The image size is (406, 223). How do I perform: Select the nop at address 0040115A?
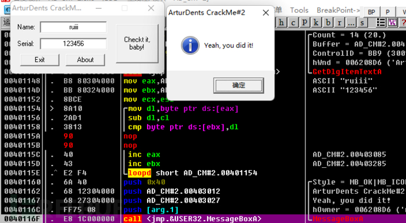point(130,136)
